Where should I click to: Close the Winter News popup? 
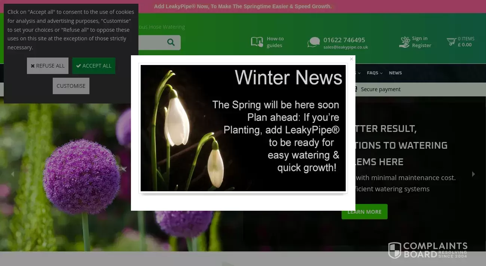351,59
